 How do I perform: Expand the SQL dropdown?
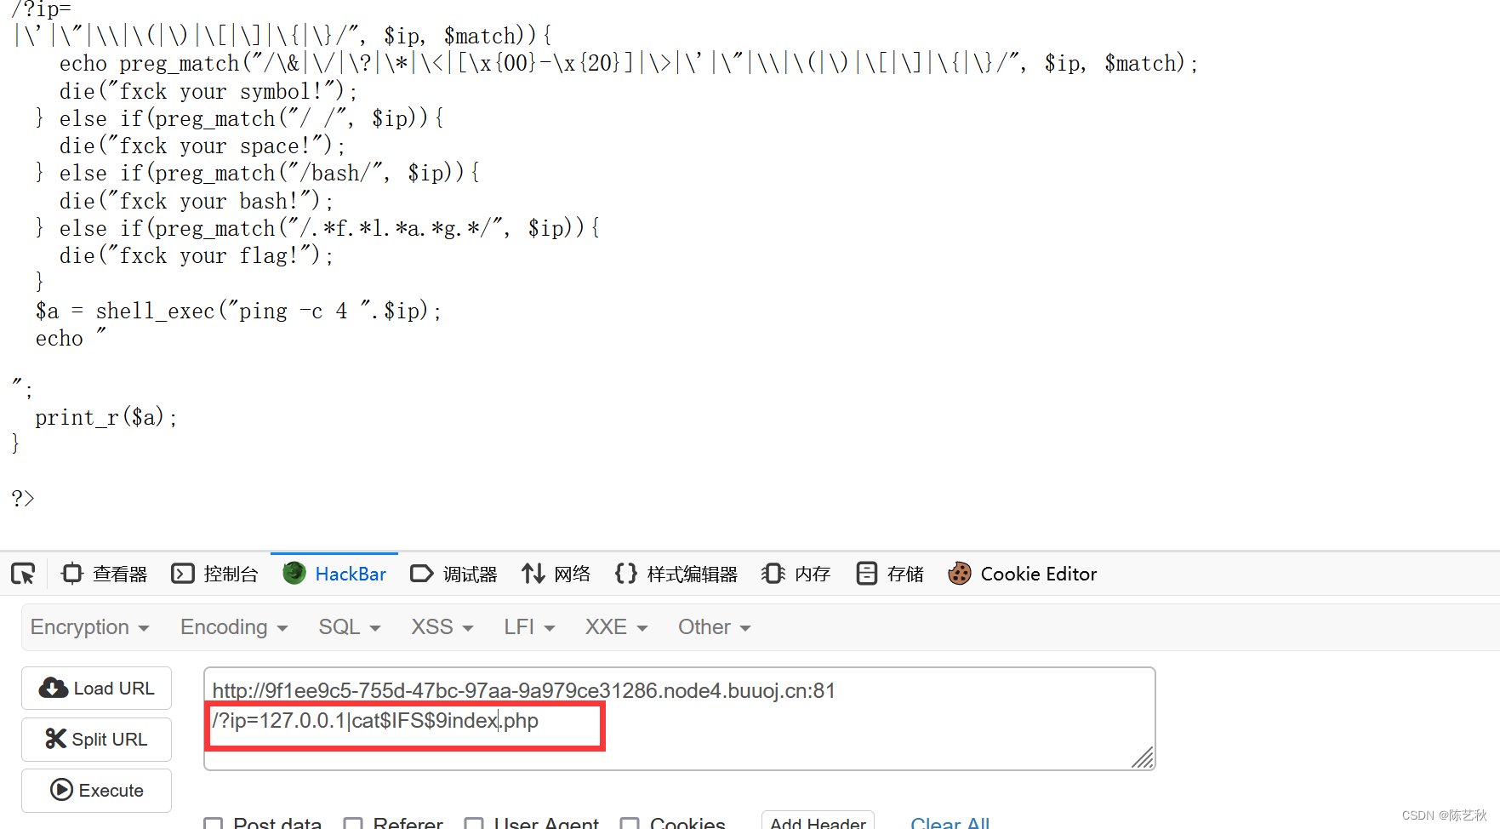350,627
